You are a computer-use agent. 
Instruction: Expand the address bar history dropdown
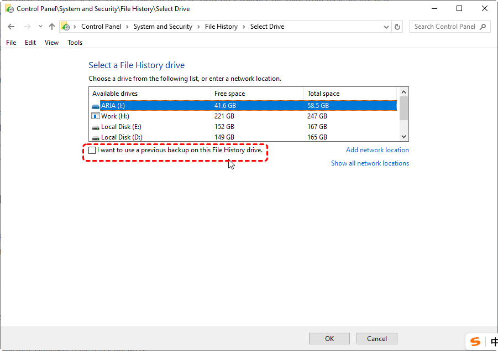click(x=386, y=27)
